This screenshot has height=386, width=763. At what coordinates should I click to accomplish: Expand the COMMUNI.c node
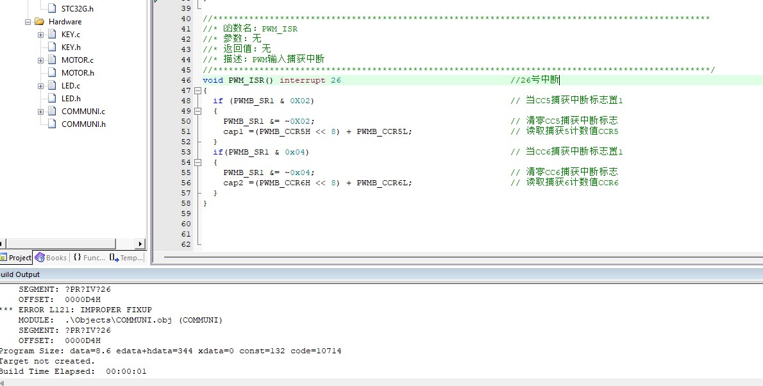coord(41,112)
